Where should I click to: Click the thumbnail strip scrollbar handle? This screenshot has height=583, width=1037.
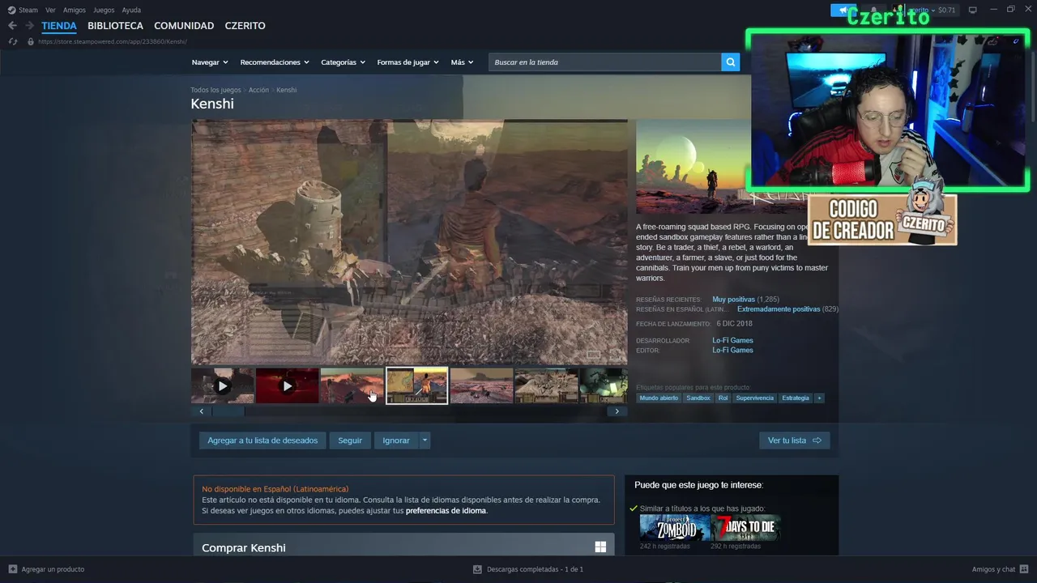228,411
